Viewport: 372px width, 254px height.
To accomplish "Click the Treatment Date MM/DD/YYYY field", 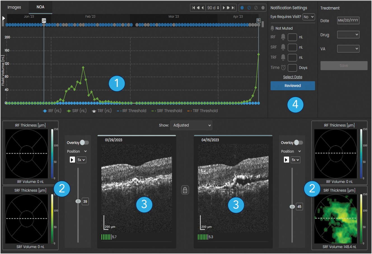I will 348,20.
